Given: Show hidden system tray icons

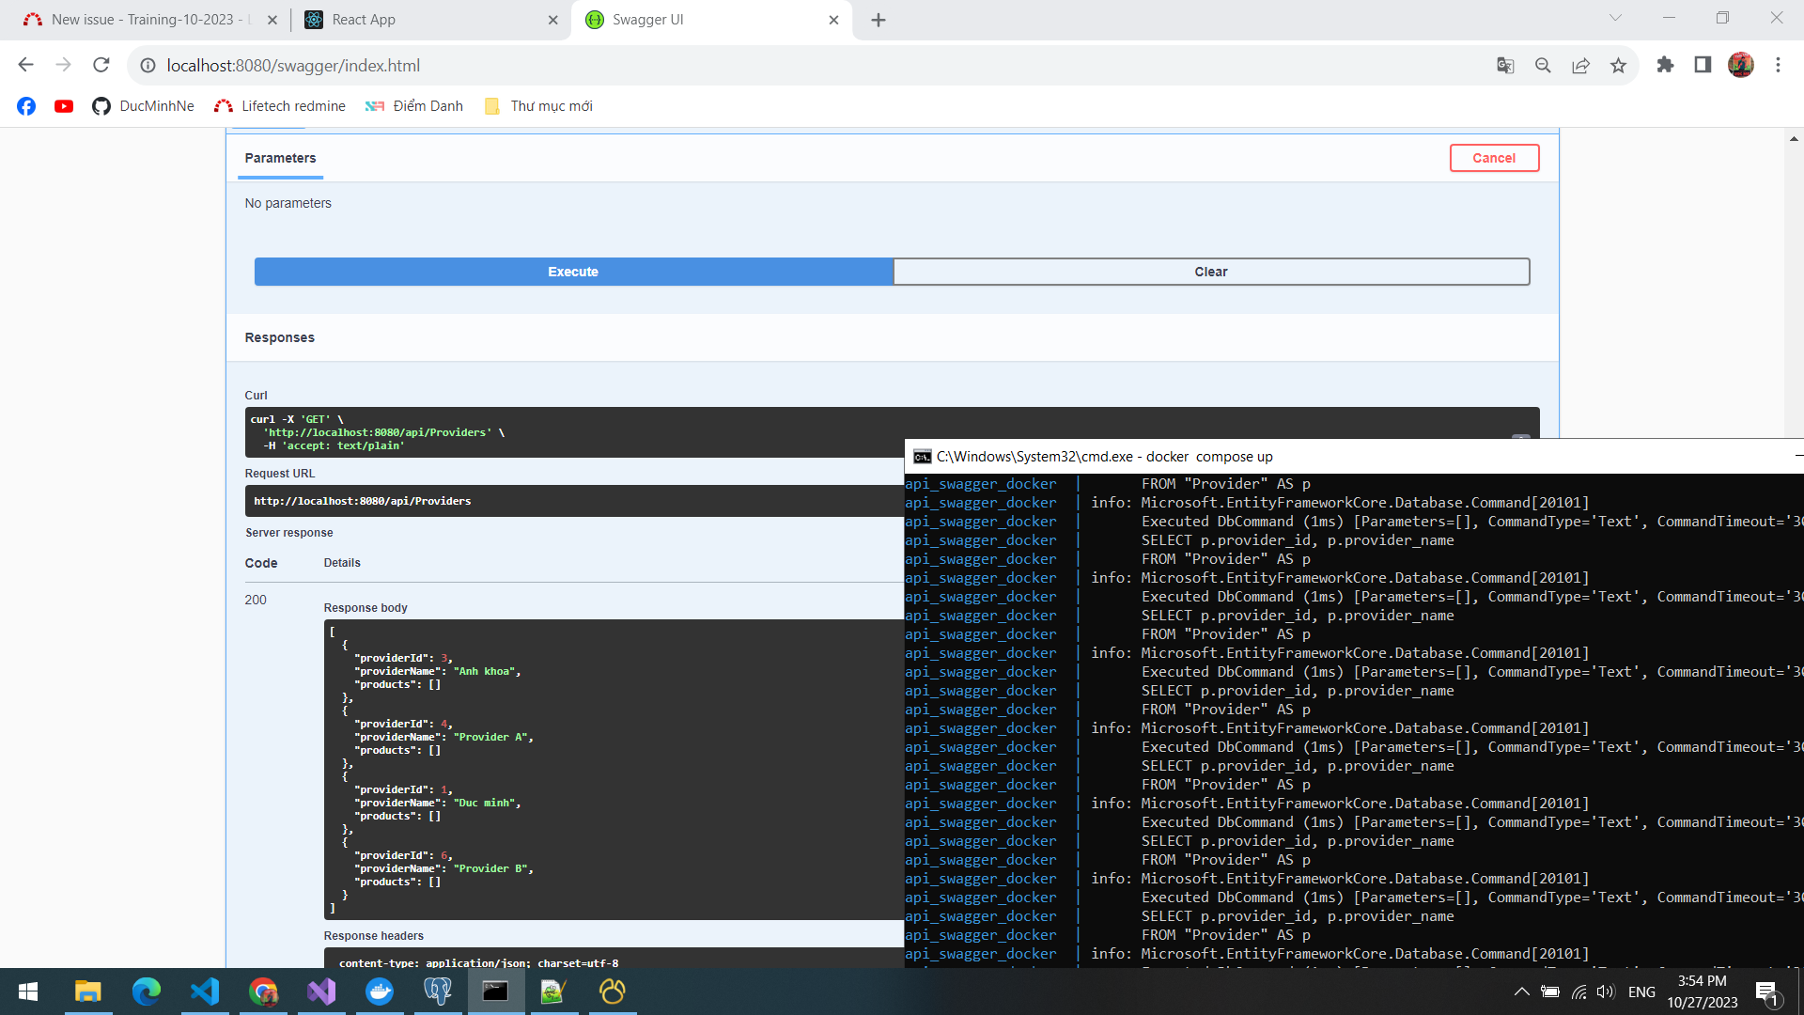Looking at the screenshot, I should (1521, 992).
